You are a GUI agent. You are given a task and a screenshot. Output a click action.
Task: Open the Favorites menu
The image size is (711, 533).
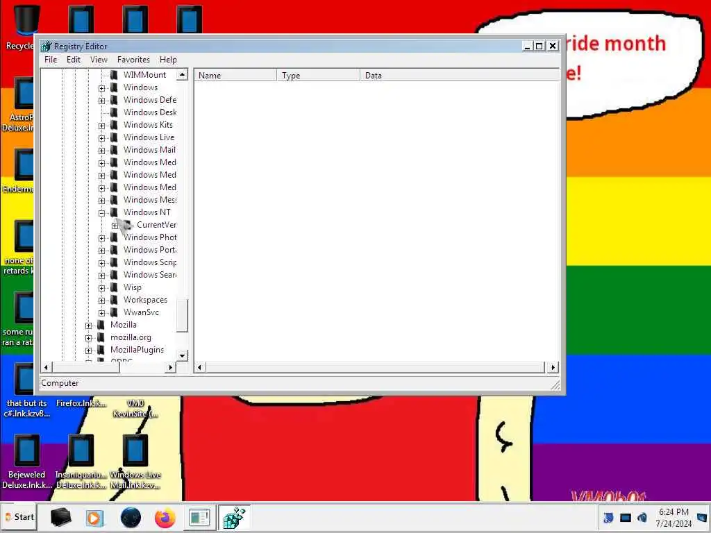click(133, 60)
